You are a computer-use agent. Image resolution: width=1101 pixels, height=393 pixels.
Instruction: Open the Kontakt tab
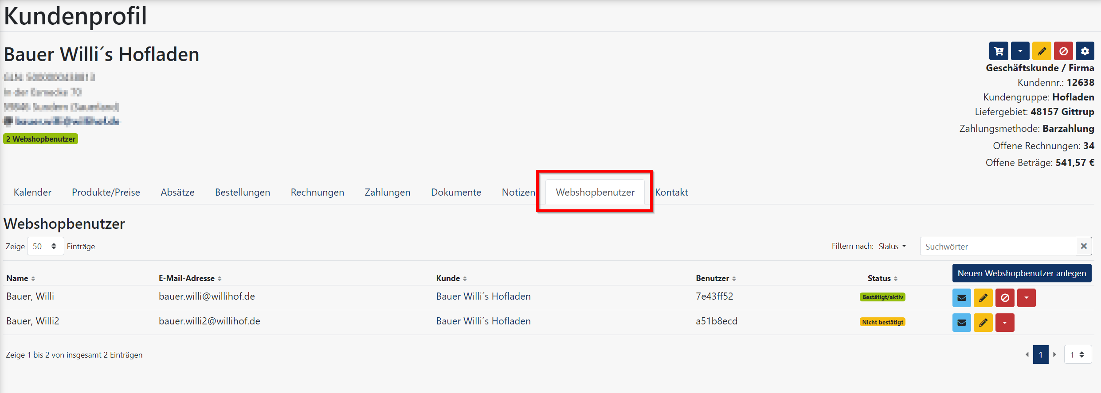[671, 192]
